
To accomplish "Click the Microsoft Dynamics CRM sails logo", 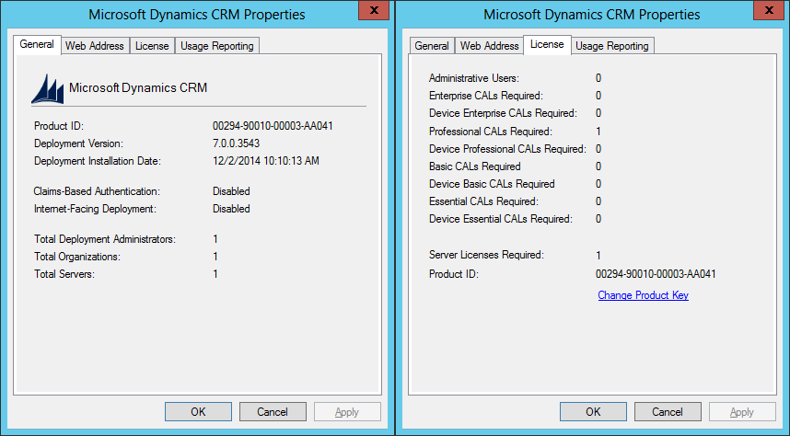I will point(48,88).
